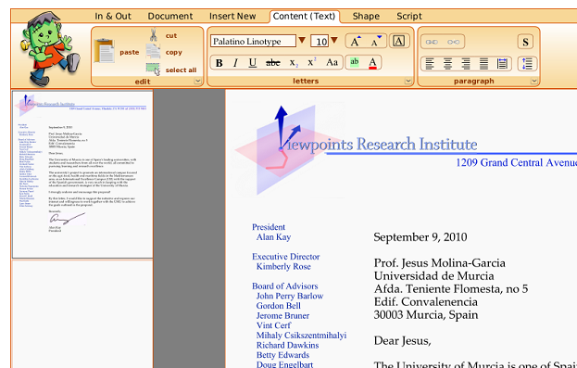
Task: Click the Frankenstein mascot logo
Action: pyautogui.click(x=50, y=48)
